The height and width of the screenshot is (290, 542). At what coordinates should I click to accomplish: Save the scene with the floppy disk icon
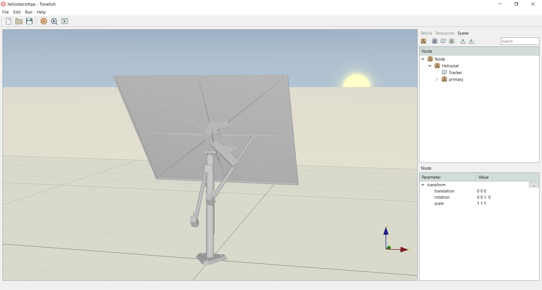29,21
